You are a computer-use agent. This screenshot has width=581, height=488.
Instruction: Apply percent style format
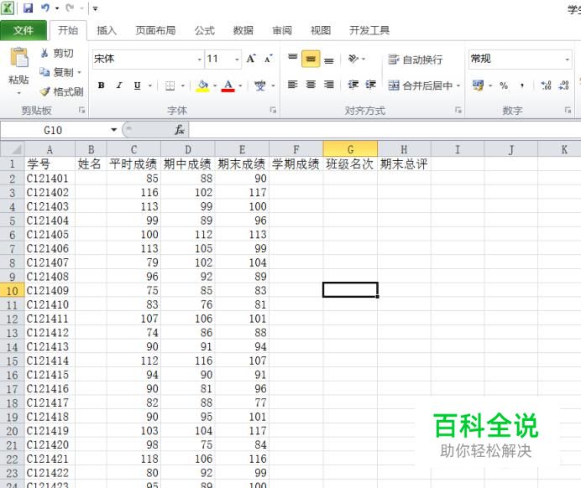pyautogui.click(x=504, y=86)
